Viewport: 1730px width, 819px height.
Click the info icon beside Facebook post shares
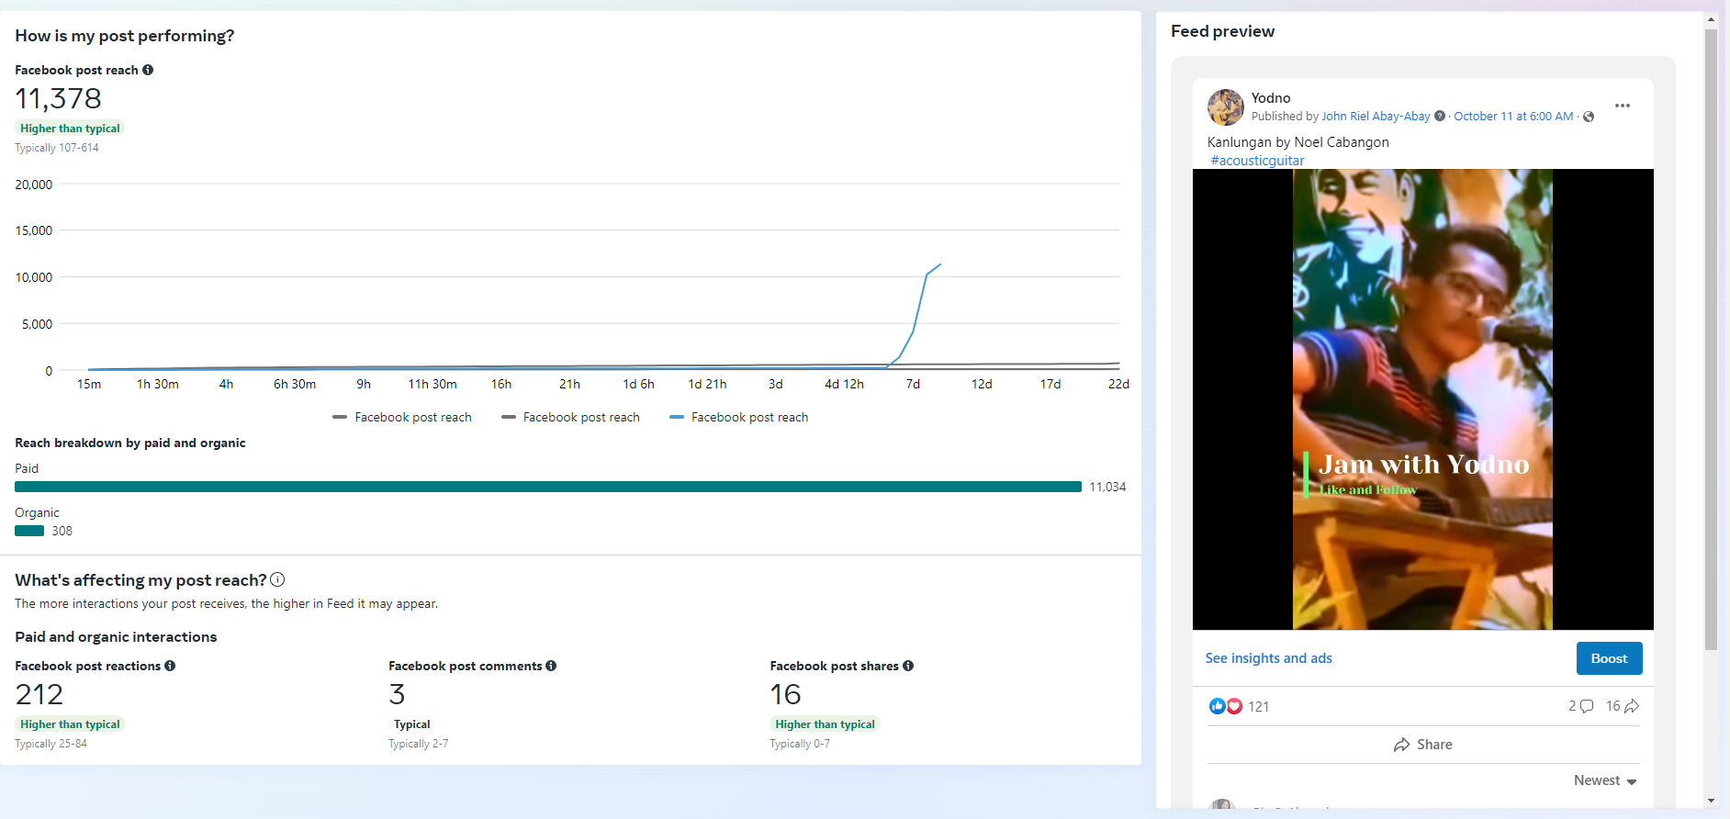click(x=908, y=666)
